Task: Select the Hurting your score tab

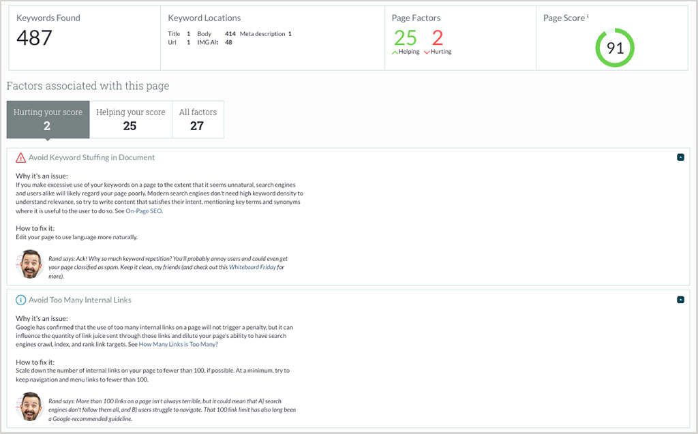Action: tap(48, 119)
